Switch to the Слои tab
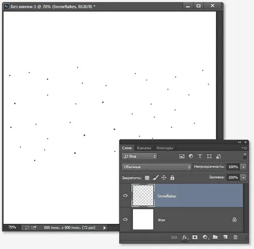This screenshot has width=254, height=249. pyautogui.click(x=127, y=148)
